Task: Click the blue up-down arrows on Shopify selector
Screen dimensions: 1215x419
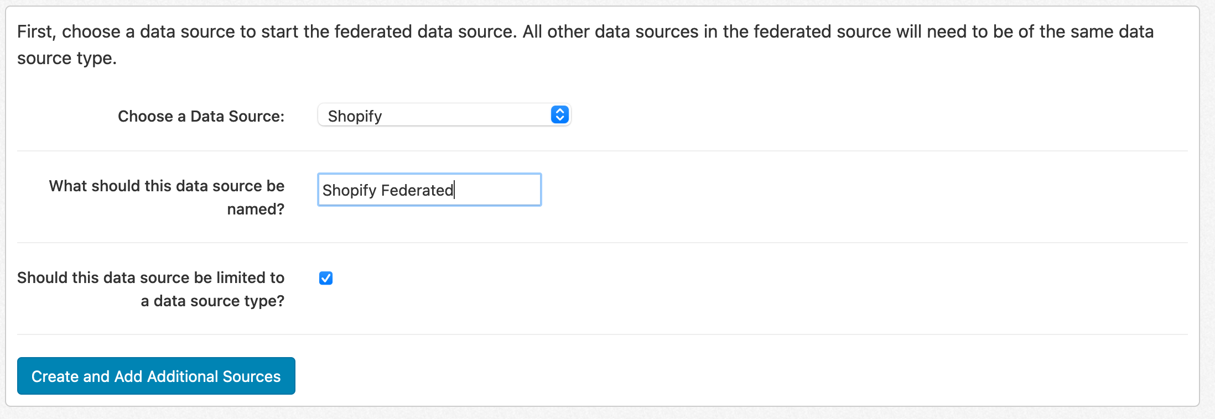Action: click(560, 115)
